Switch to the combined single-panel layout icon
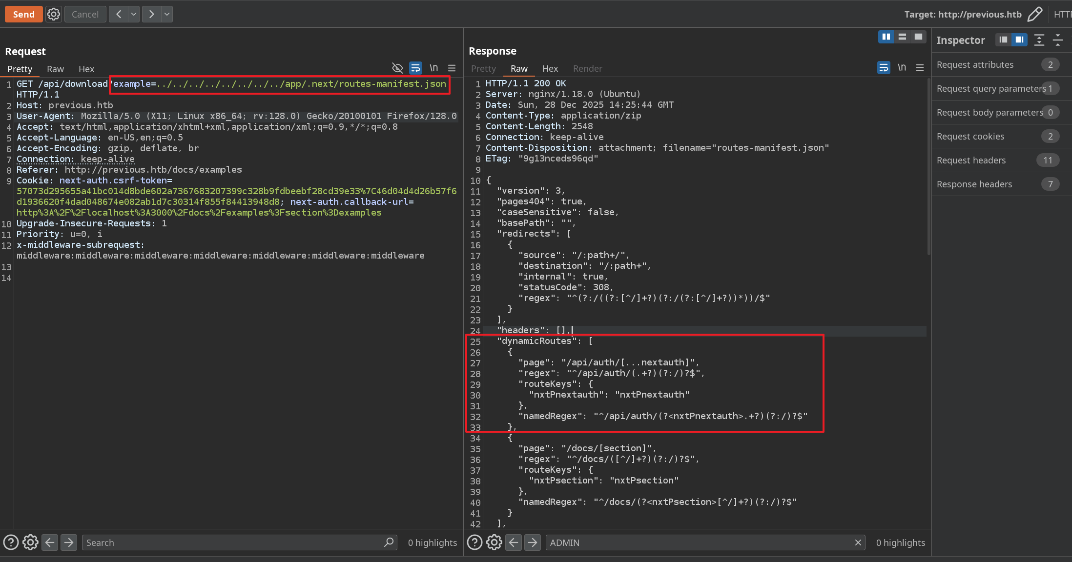The width and height of the screenshot is (1072, 562). tap(918, 37)
